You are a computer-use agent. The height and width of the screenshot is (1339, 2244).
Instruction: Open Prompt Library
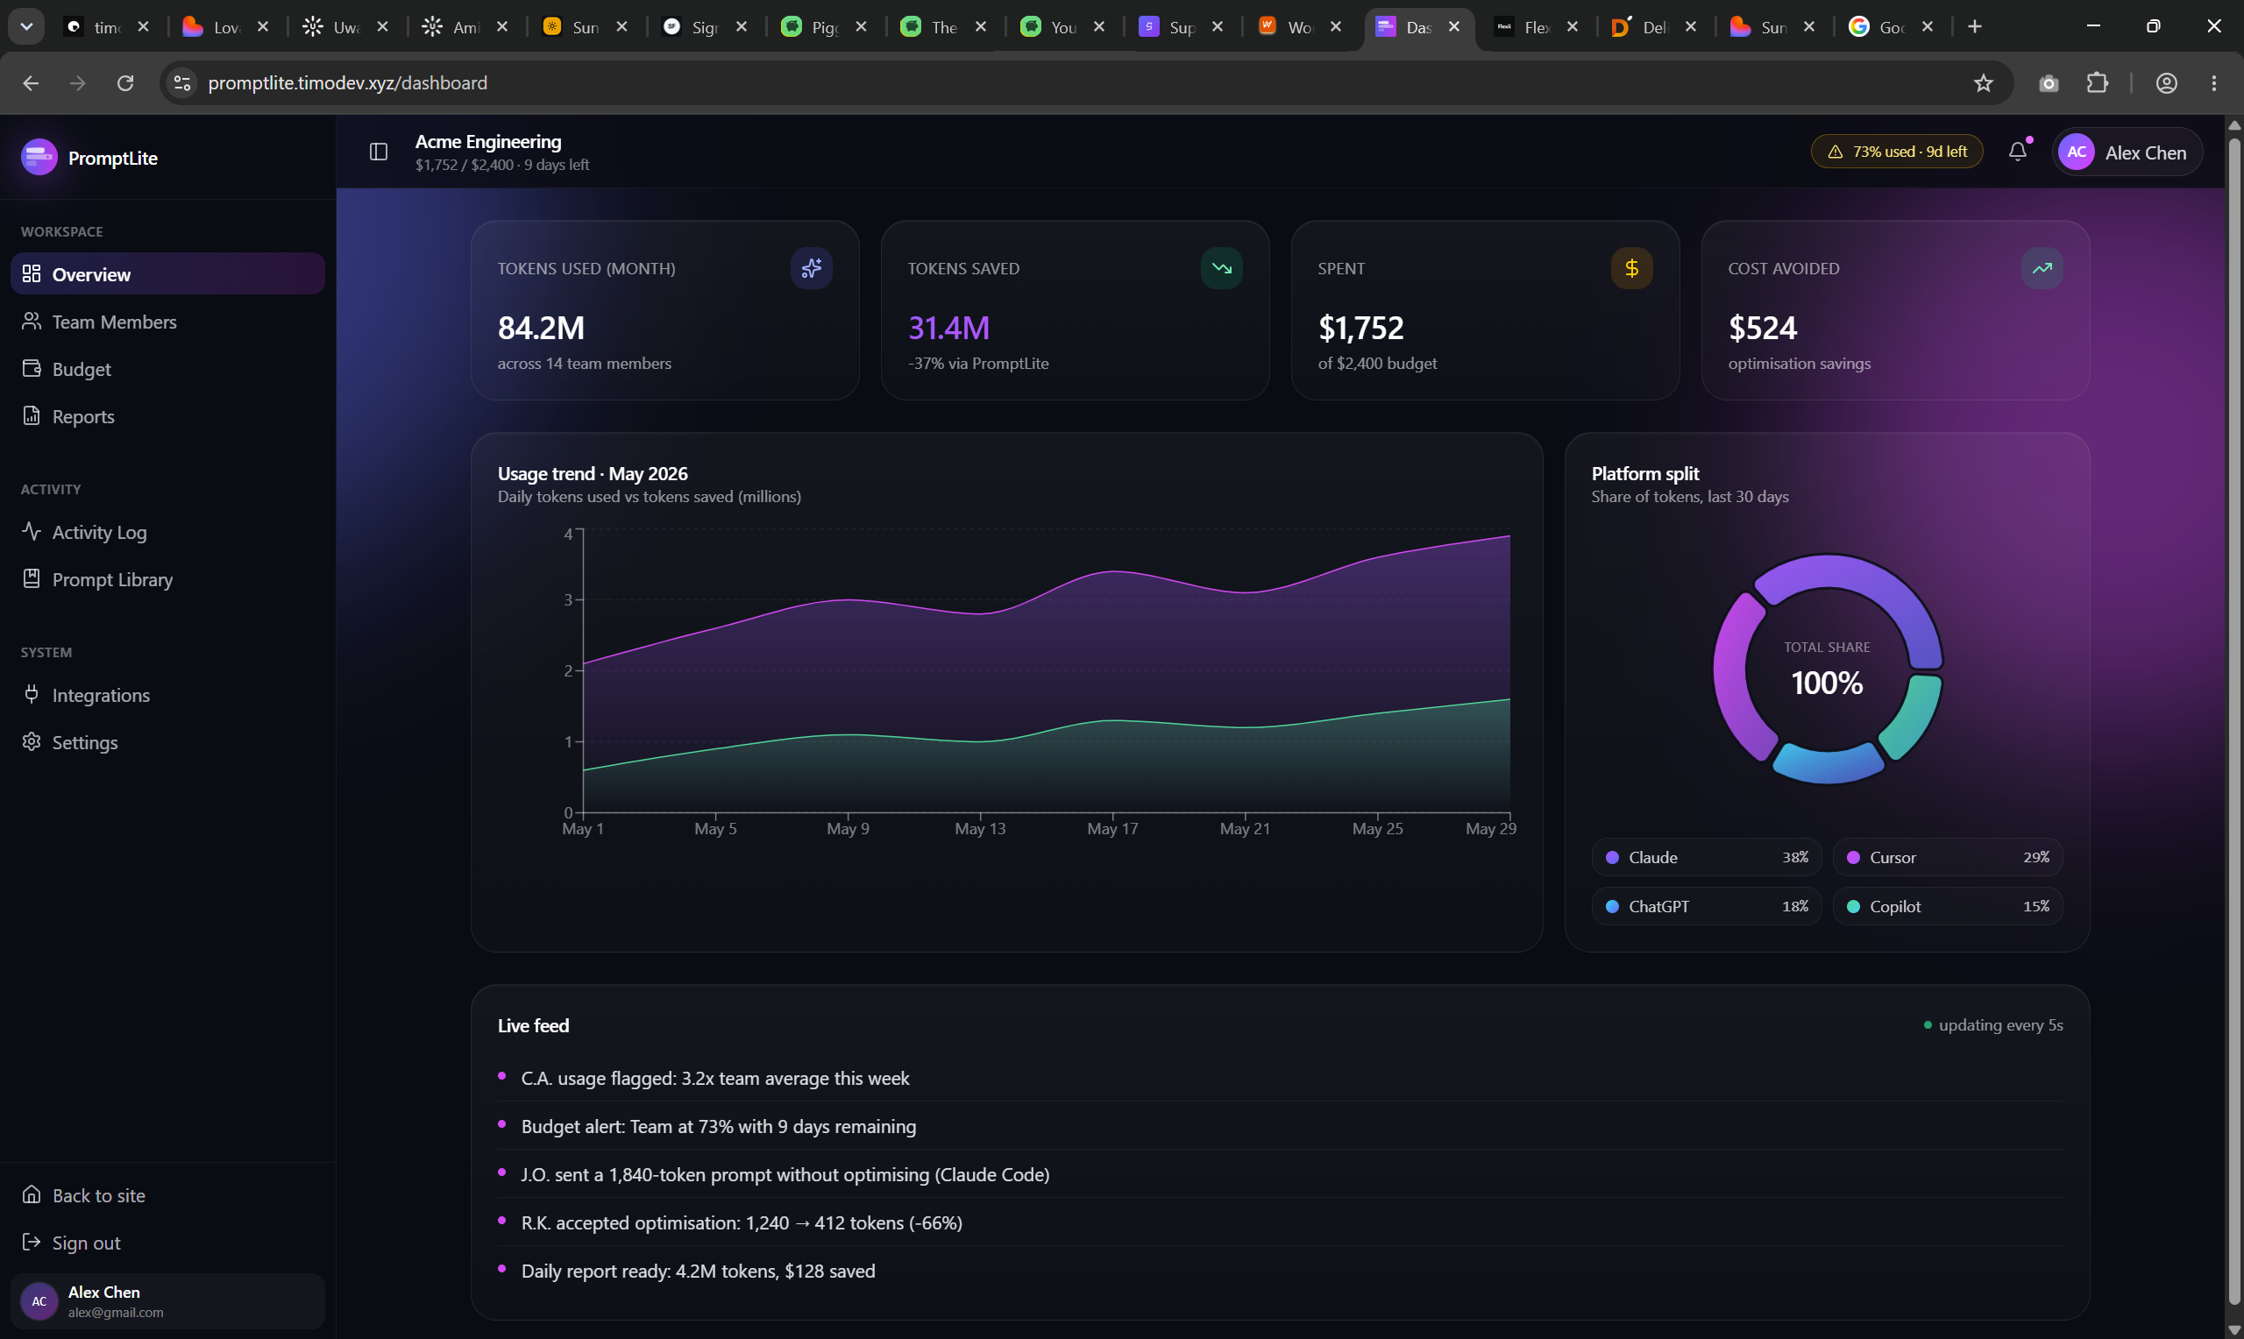pyautogui.click(x=167, y=578)
